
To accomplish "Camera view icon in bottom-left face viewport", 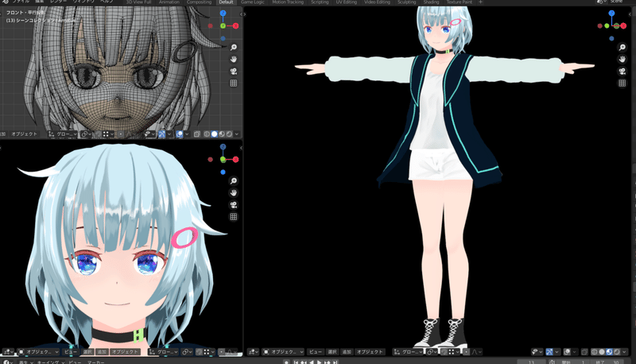I will pyautogui.click(x=234, y=205).
